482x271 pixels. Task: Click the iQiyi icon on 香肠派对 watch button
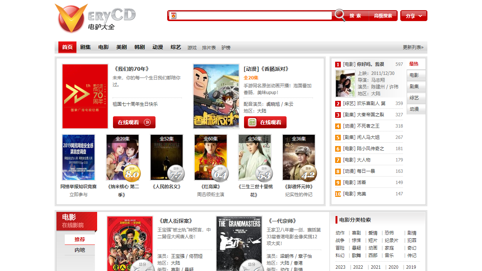(252, 122)
